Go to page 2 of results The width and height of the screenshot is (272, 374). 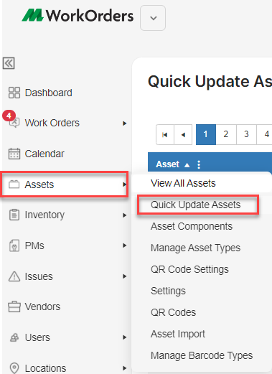[x=226, y=134]
